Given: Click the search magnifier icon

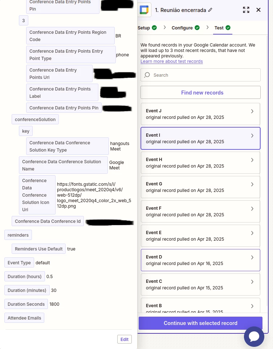Looking at the screenshot, I should pyautogui.click(x=147, y=75).
